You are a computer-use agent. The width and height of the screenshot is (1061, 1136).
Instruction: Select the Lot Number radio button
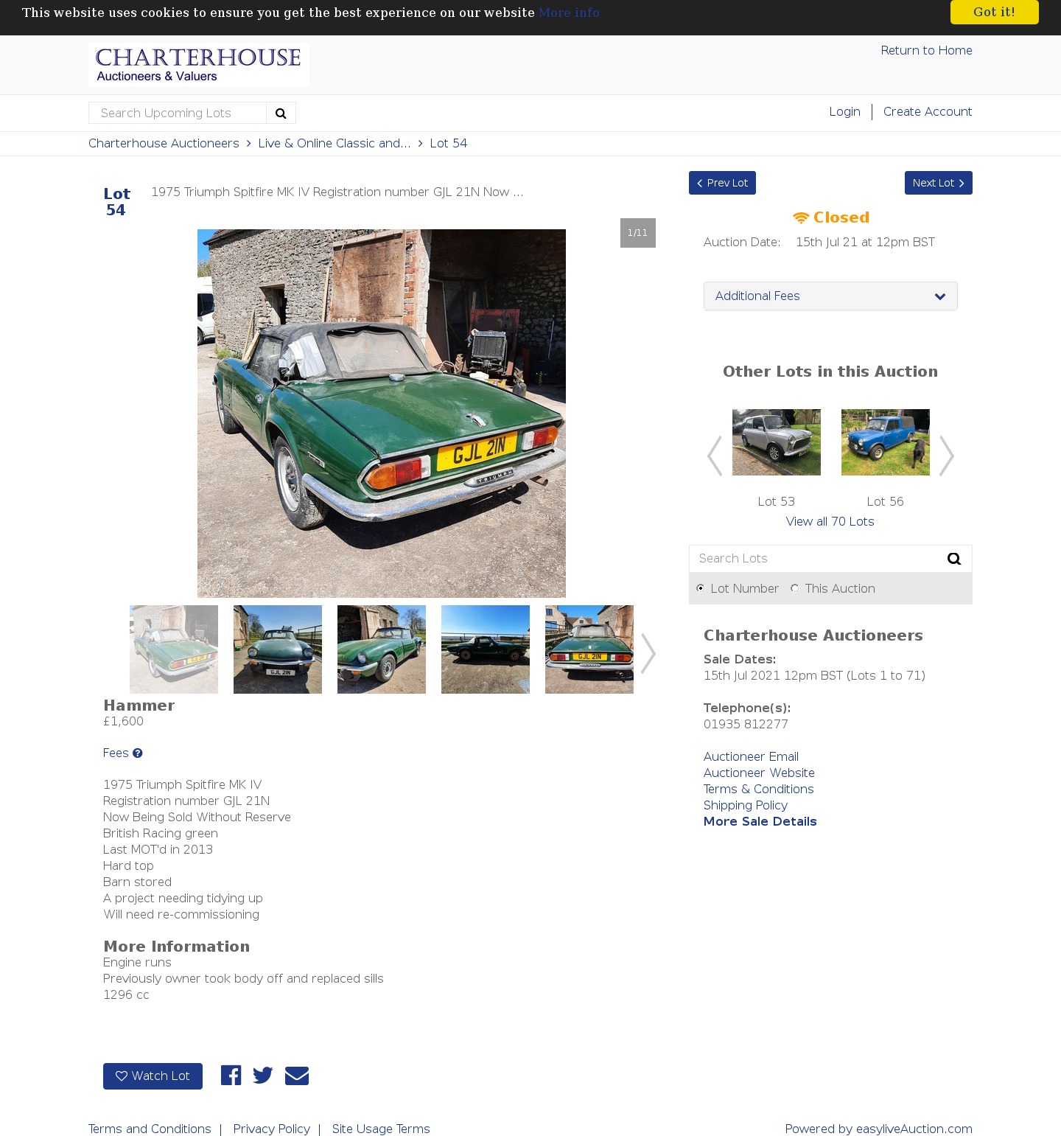[x=701, y=588]
